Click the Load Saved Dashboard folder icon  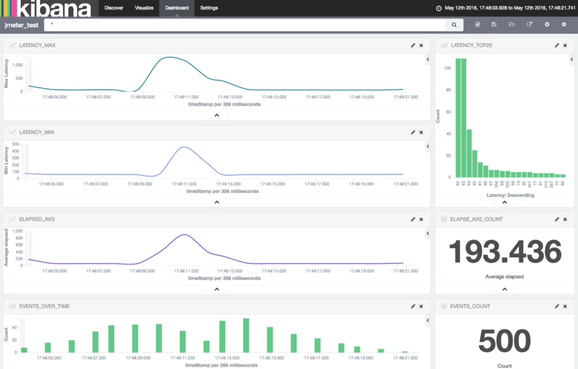click(512, 24)
